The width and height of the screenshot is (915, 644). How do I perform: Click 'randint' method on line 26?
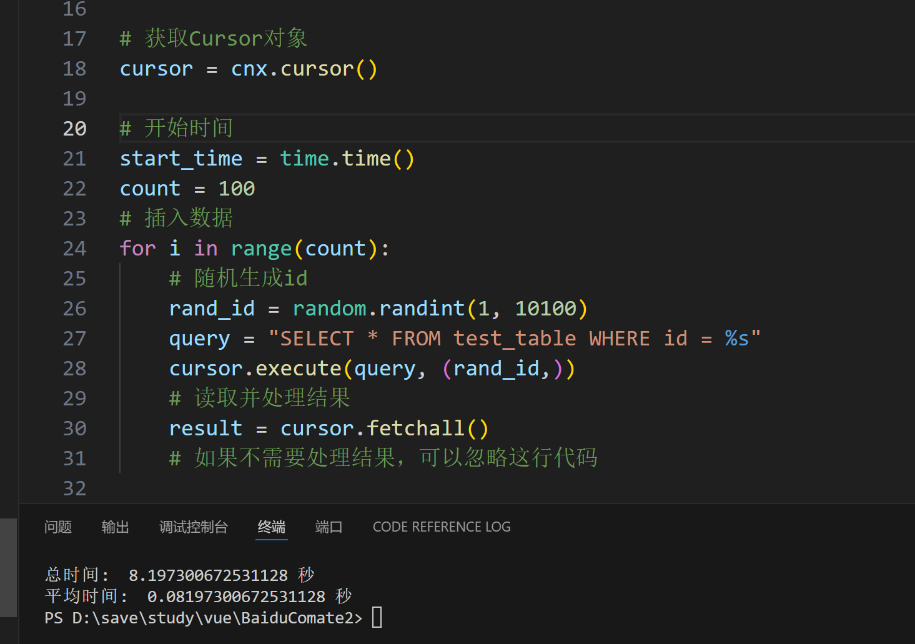click(x=422, y=309)
